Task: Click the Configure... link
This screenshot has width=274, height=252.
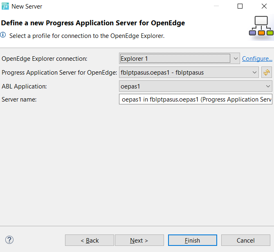Action: pos(257,59)
